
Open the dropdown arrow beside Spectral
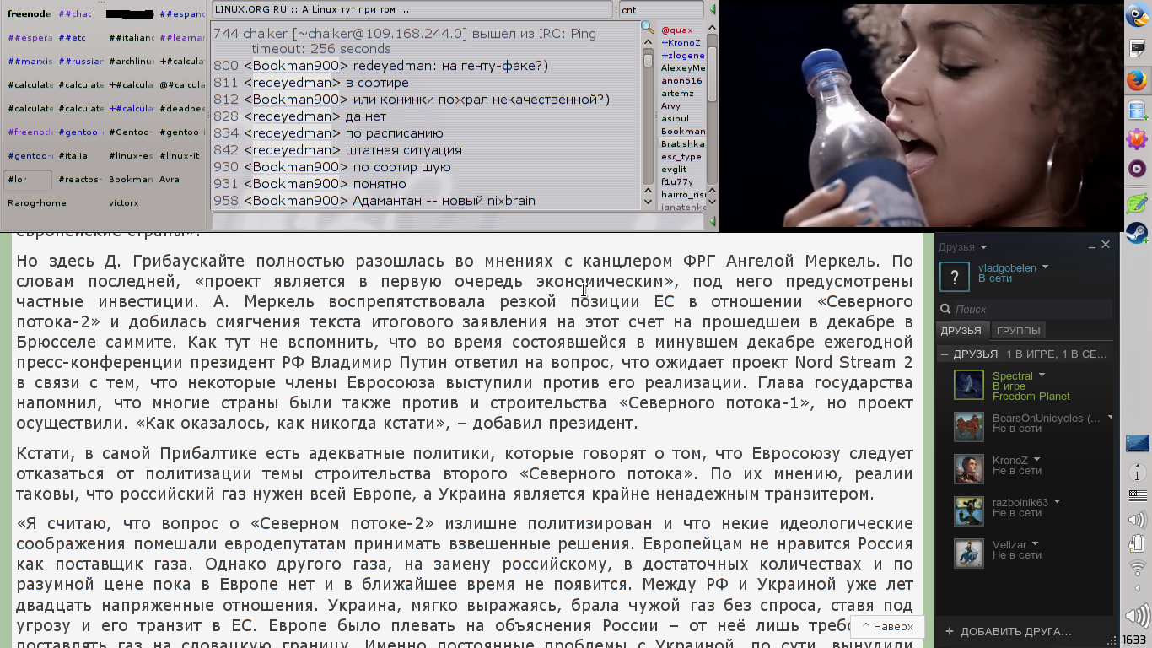click(x=1042, y=375)
